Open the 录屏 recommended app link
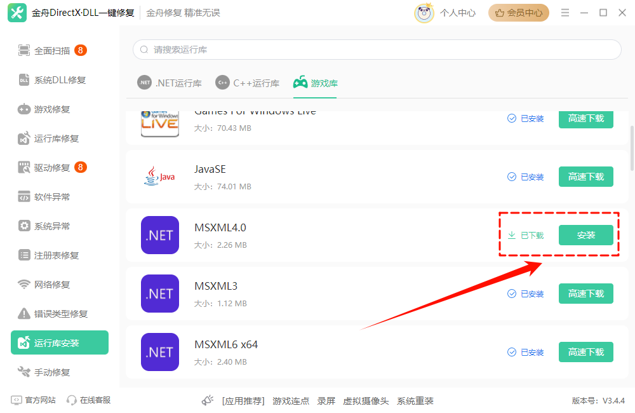The width and height of the screenshot is (635, 413). (326, 401)
